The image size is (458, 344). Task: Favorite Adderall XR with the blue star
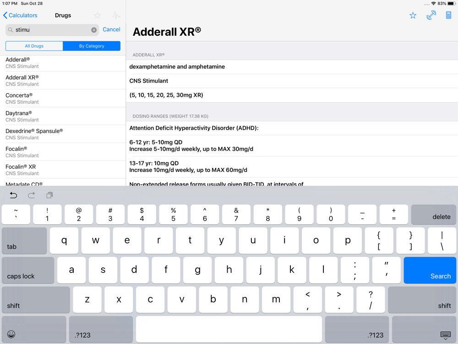(x=413, y=16)
